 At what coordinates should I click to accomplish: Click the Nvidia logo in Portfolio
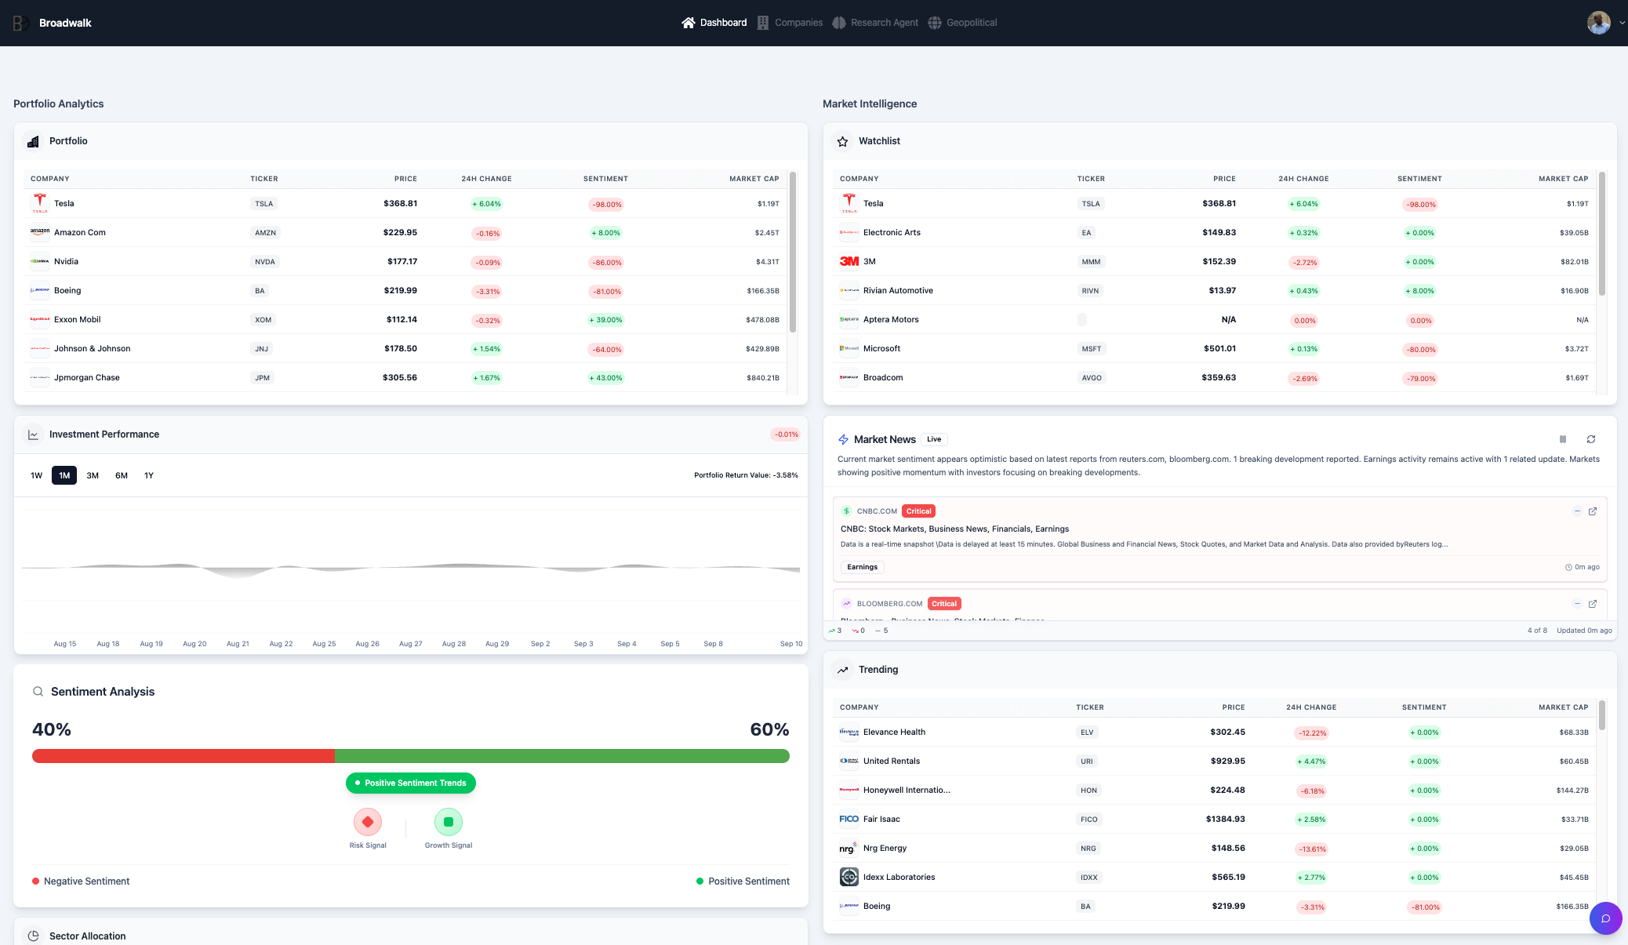40,262
